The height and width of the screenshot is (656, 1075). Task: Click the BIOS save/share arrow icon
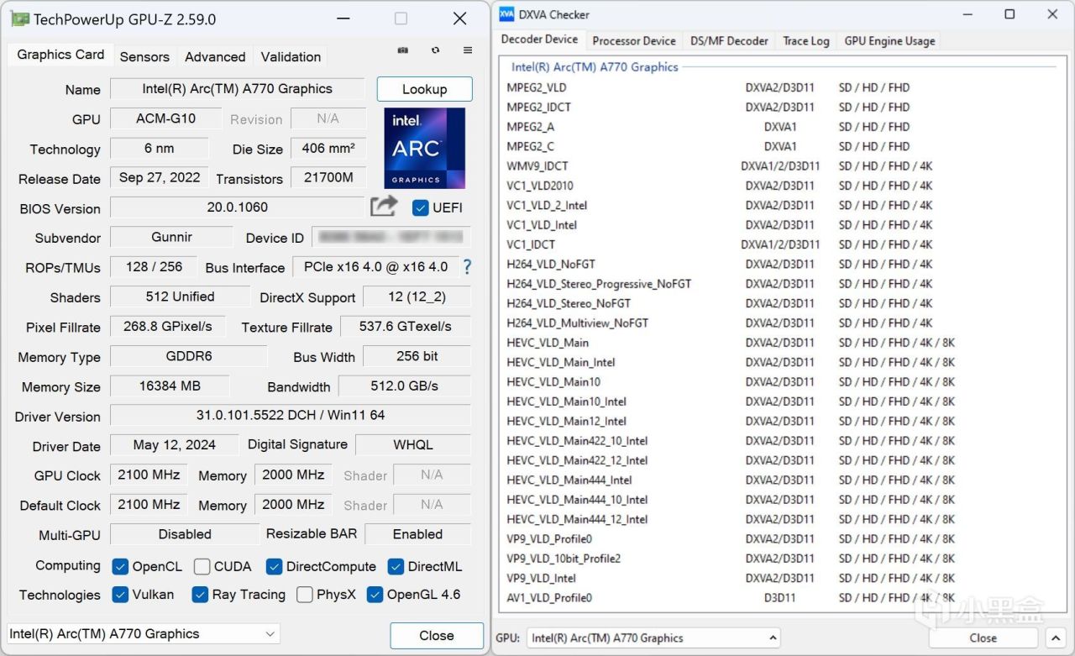pyautogui.click(x=384, y=206)
